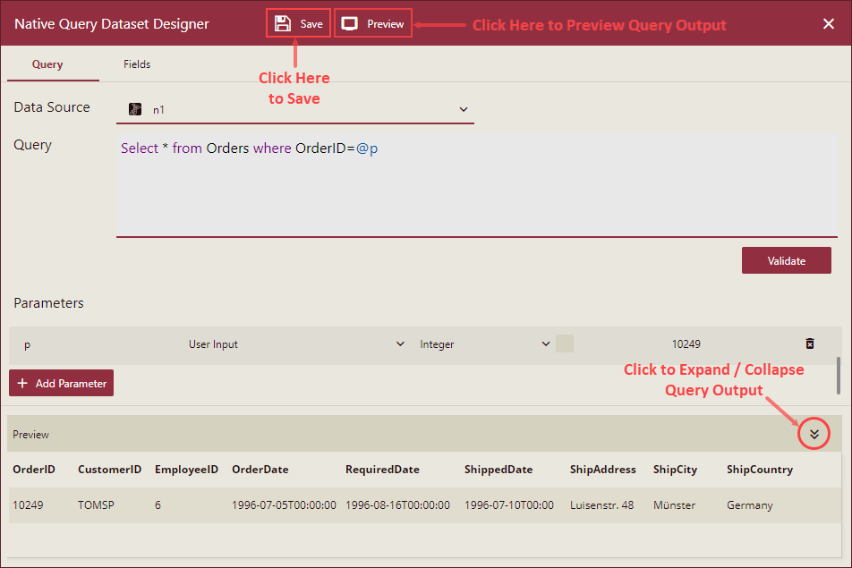
Task: Toggle the checkbox beside the Integer dropdown
Action: pyautogui.click(x=565, y=343)
